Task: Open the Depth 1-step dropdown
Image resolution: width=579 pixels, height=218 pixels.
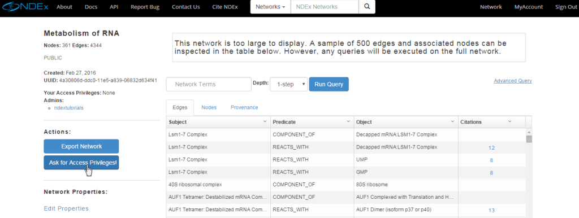Action: tap(289, 84)
